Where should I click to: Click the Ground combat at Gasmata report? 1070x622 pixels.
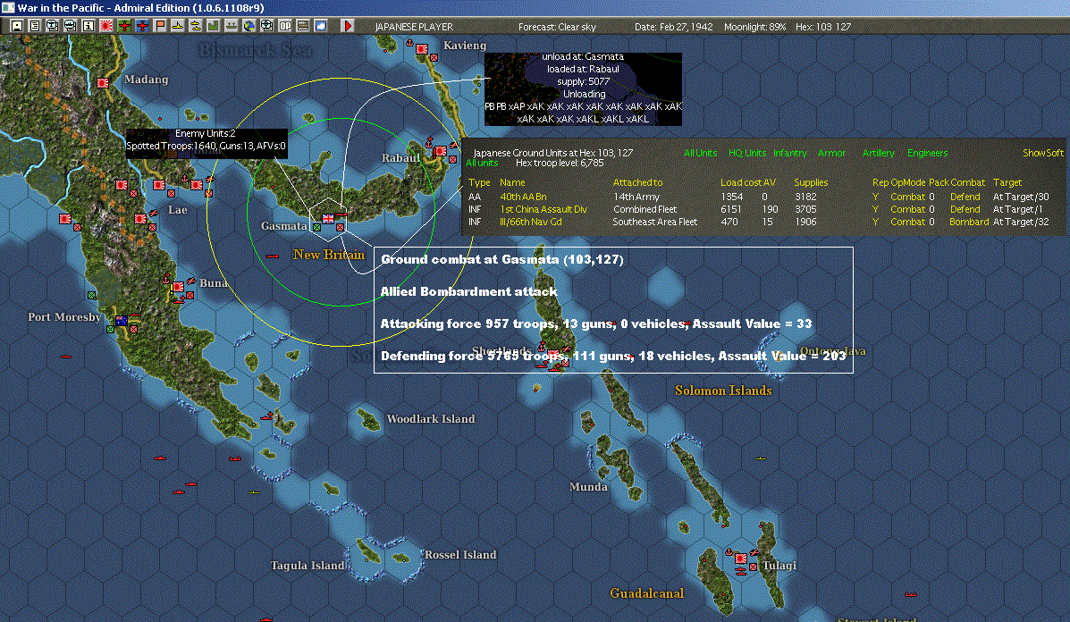(613, 309)
